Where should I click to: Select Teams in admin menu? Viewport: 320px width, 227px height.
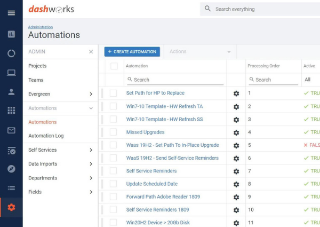click(36, 80)
